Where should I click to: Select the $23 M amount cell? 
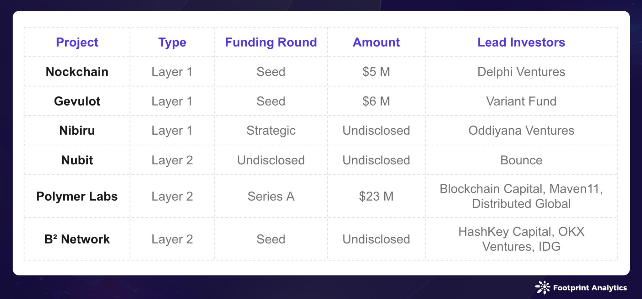click(376, 196)
